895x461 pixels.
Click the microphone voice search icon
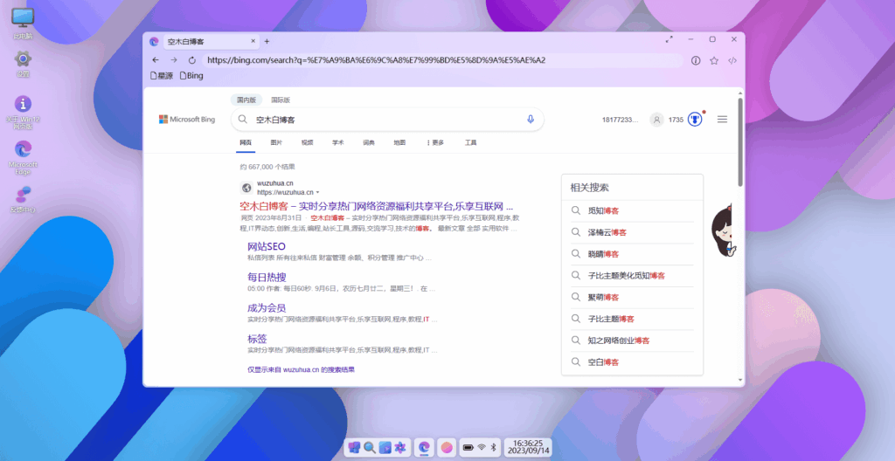point(530,120)
